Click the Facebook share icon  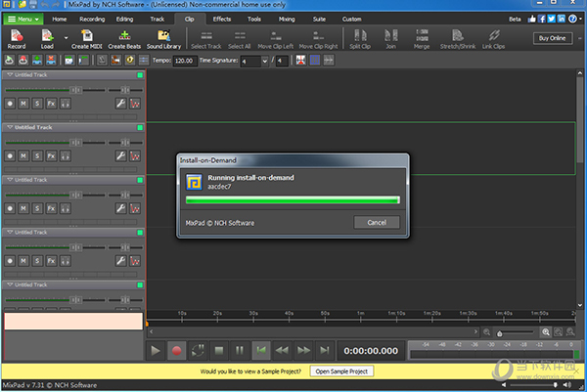click(x=542, y=19)
